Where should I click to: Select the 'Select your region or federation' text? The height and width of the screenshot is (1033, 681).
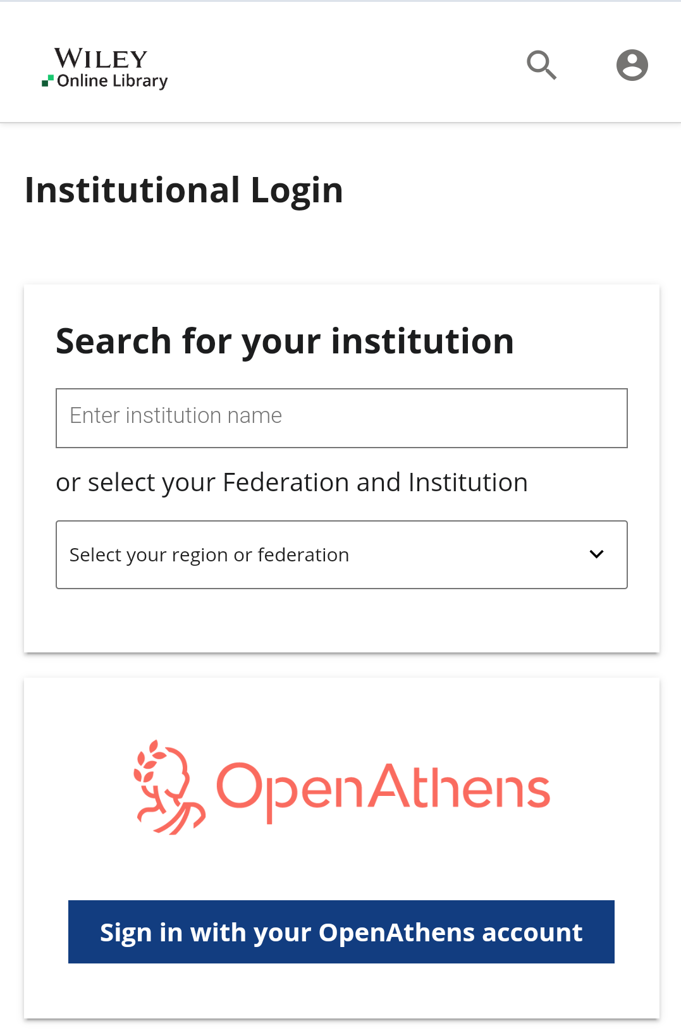point(209,554)
